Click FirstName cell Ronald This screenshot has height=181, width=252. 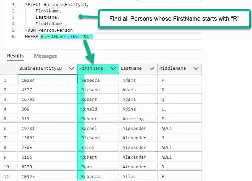coord(98,109)
